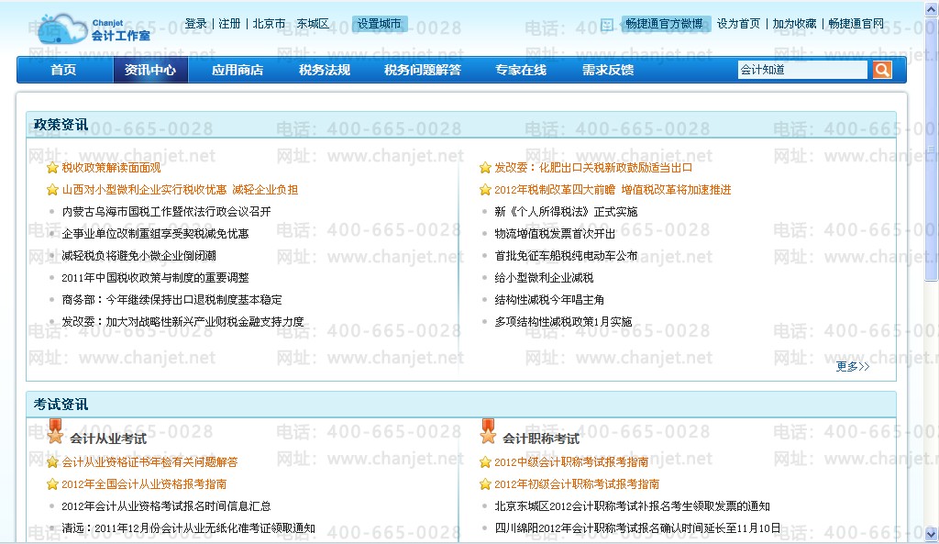Open 2012年初级会计职称考试报考指南 article
The image size is (939, 544).
tap(577, 484)
